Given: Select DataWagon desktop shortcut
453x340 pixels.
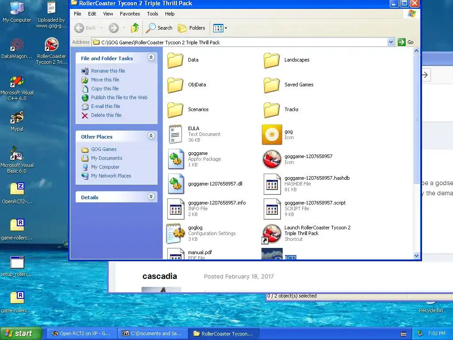Looking at the screenshot, I should pos(17,48).
